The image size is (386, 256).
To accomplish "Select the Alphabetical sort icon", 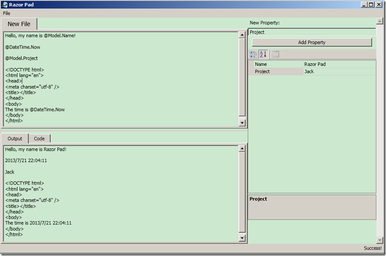I will [x=263, y=54].
